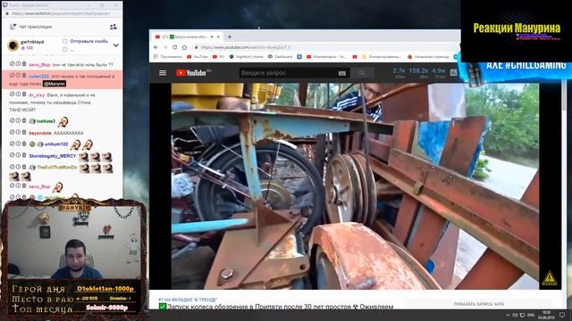Open the Начальная страница bookmark
The width and height of the screenshot is (572, 321).
tap(428, 57)
